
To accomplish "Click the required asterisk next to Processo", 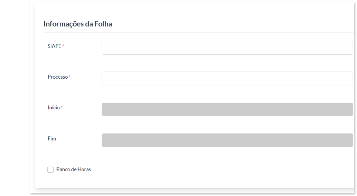I will pyautogui.click(x=70, y=77).
